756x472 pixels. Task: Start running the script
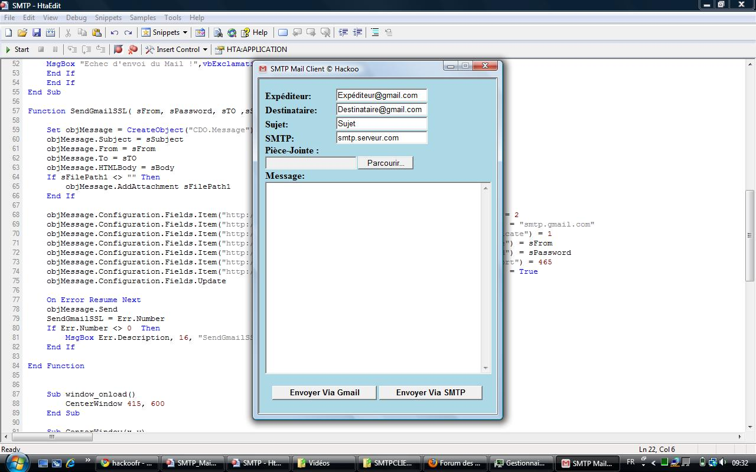click(x=17, y=50)
